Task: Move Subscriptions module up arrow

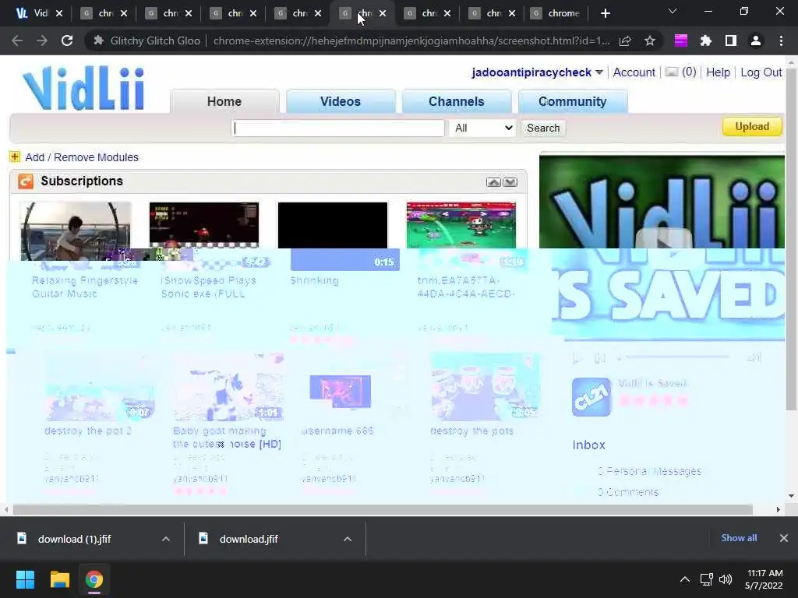Action: [x=493, y=182]
